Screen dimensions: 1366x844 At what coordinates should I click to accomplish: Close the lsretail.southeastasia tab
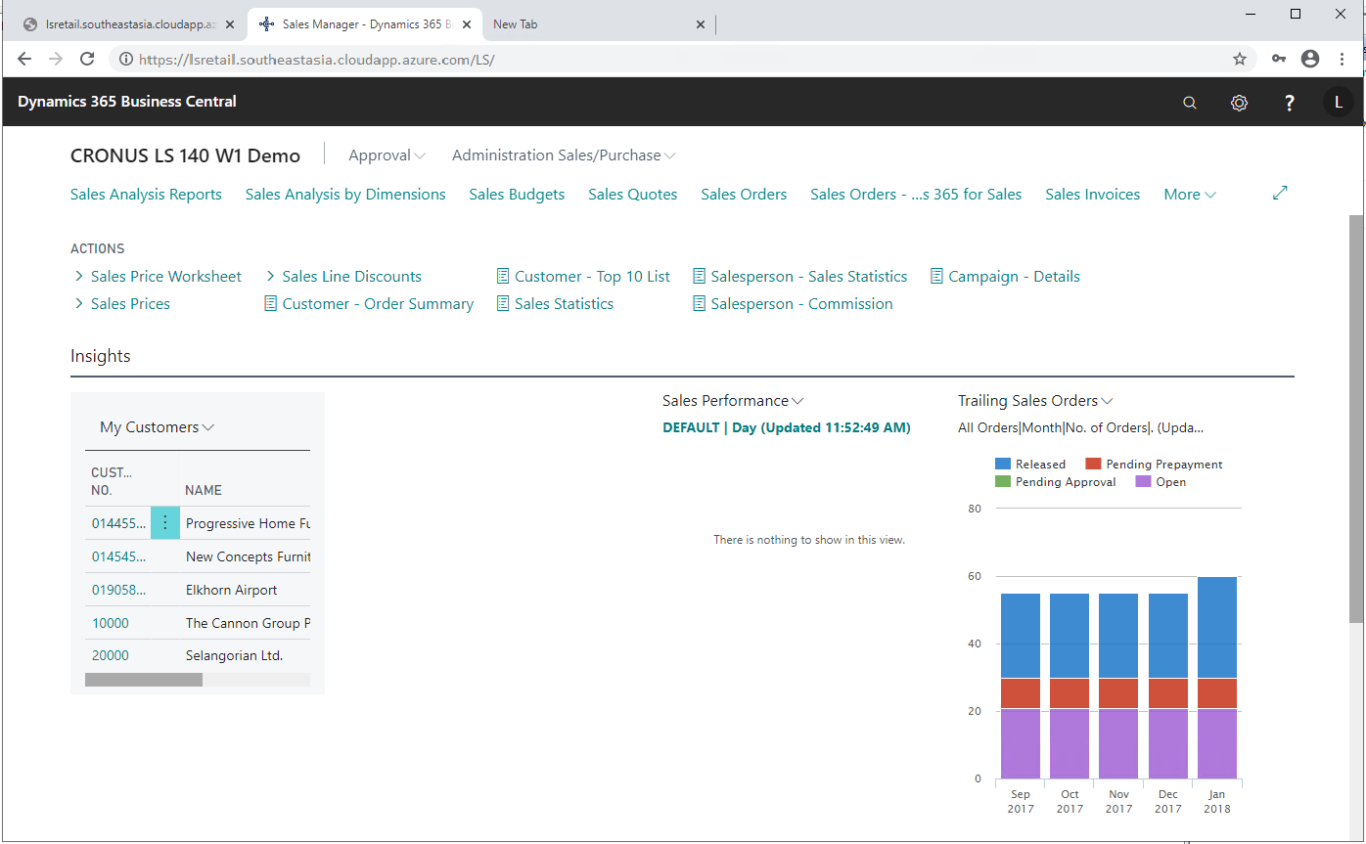point(230,24)
